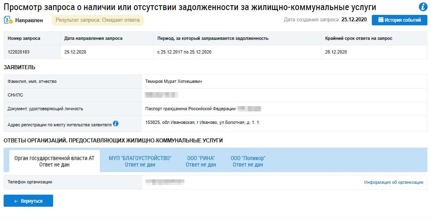This screenshot has height=220, width=431.
Task: Open the ООО "РИНА" response tab
Action: tap(201, 161)
